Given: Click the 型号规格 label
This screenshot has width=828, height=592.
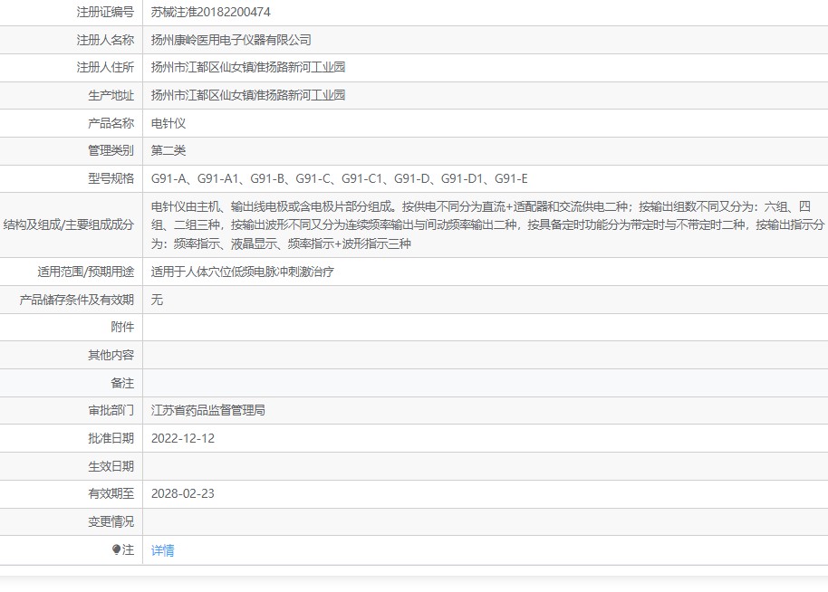Looking at the screenshot, I should (x=111, y=179).
